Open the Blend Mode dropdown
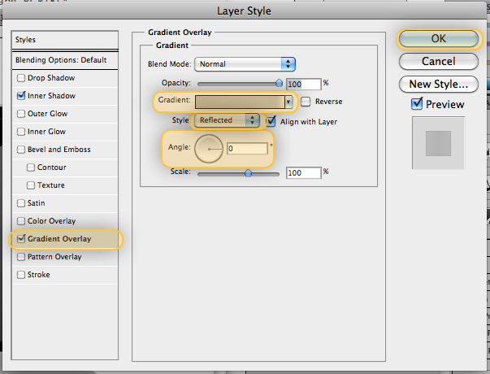The width and height of the screenshot is (490, 374). pyautogui.click(x=245, y=64)
